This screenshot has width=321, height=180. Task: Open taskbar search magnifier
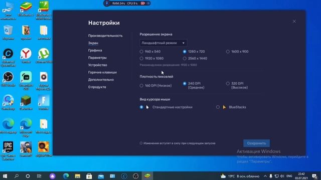17,176
